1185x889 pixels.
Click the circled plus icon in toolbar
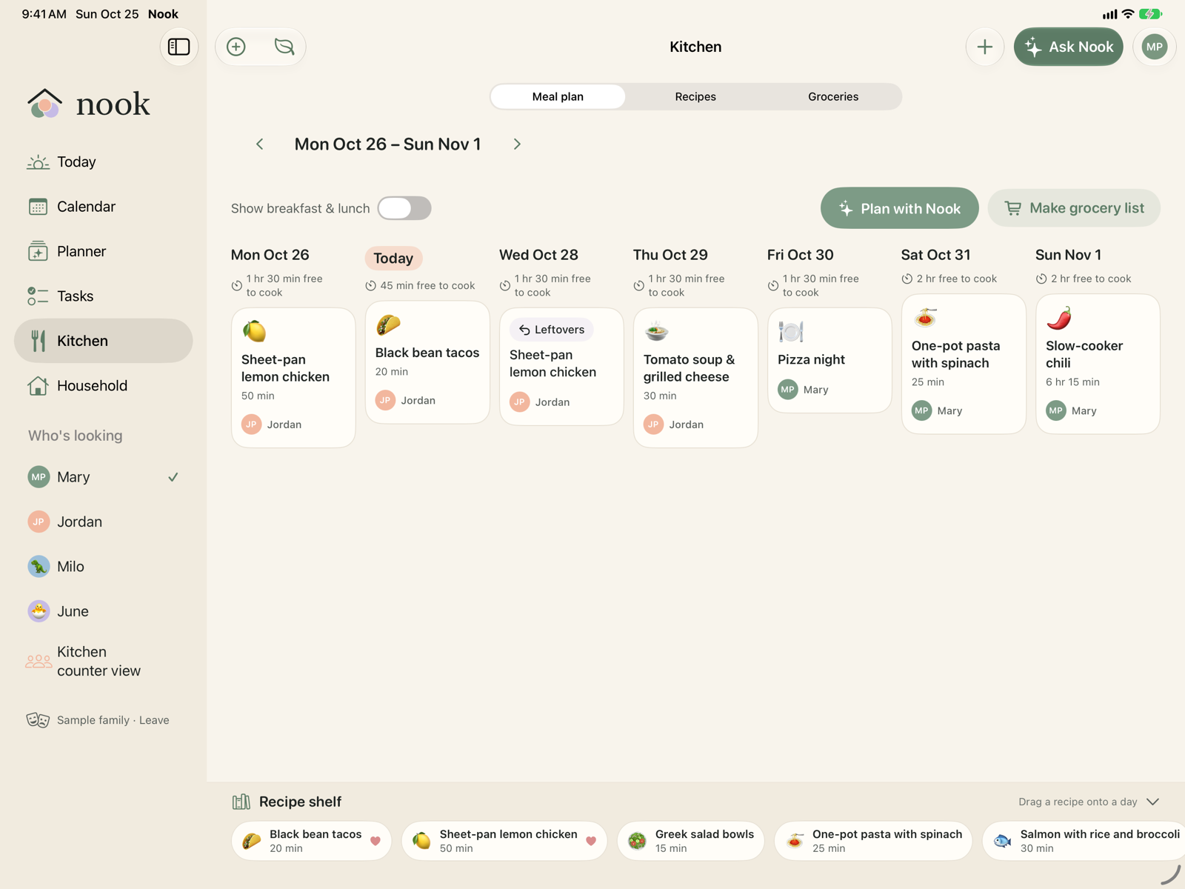[236, 47]
